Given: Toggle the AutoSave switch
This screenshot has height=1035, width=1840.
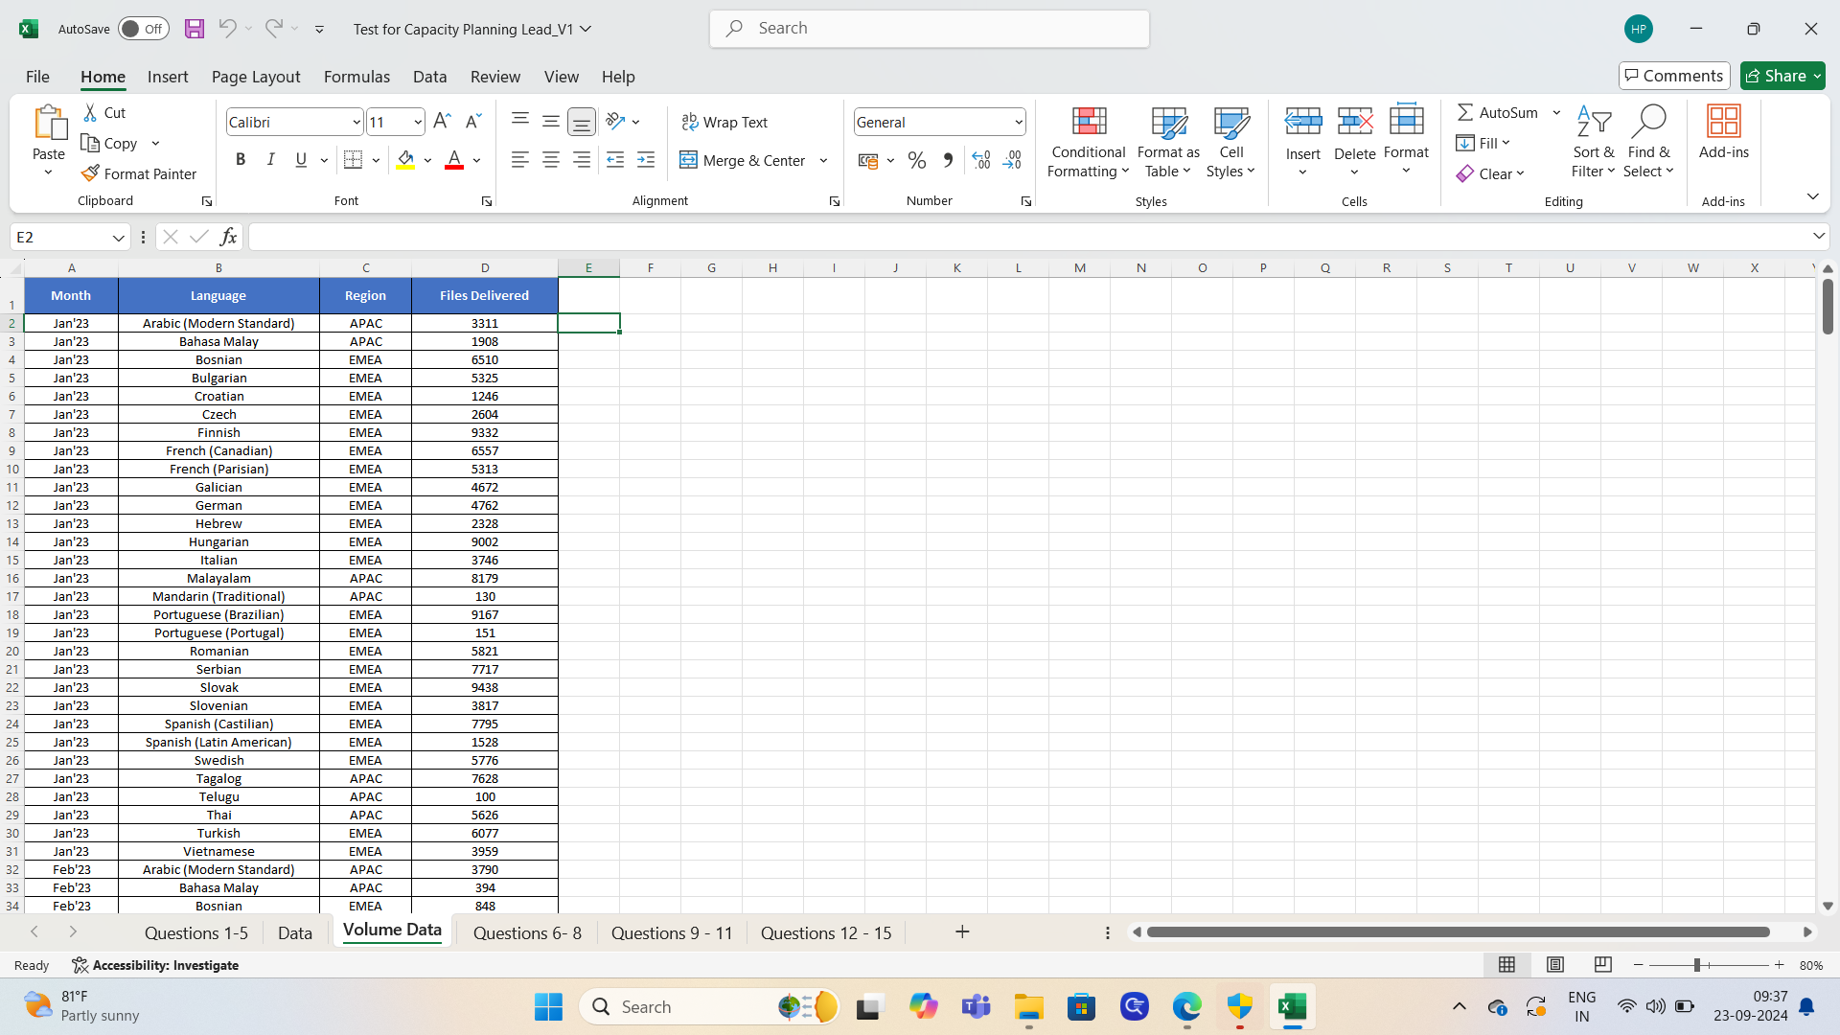Looking at the screenshot, I should click(x=143, y=29).
